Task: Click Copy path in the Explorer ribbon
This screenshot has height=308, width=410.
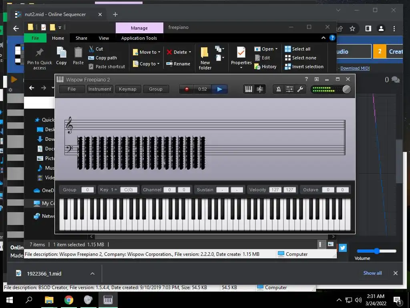Action: tap(102, 58)
